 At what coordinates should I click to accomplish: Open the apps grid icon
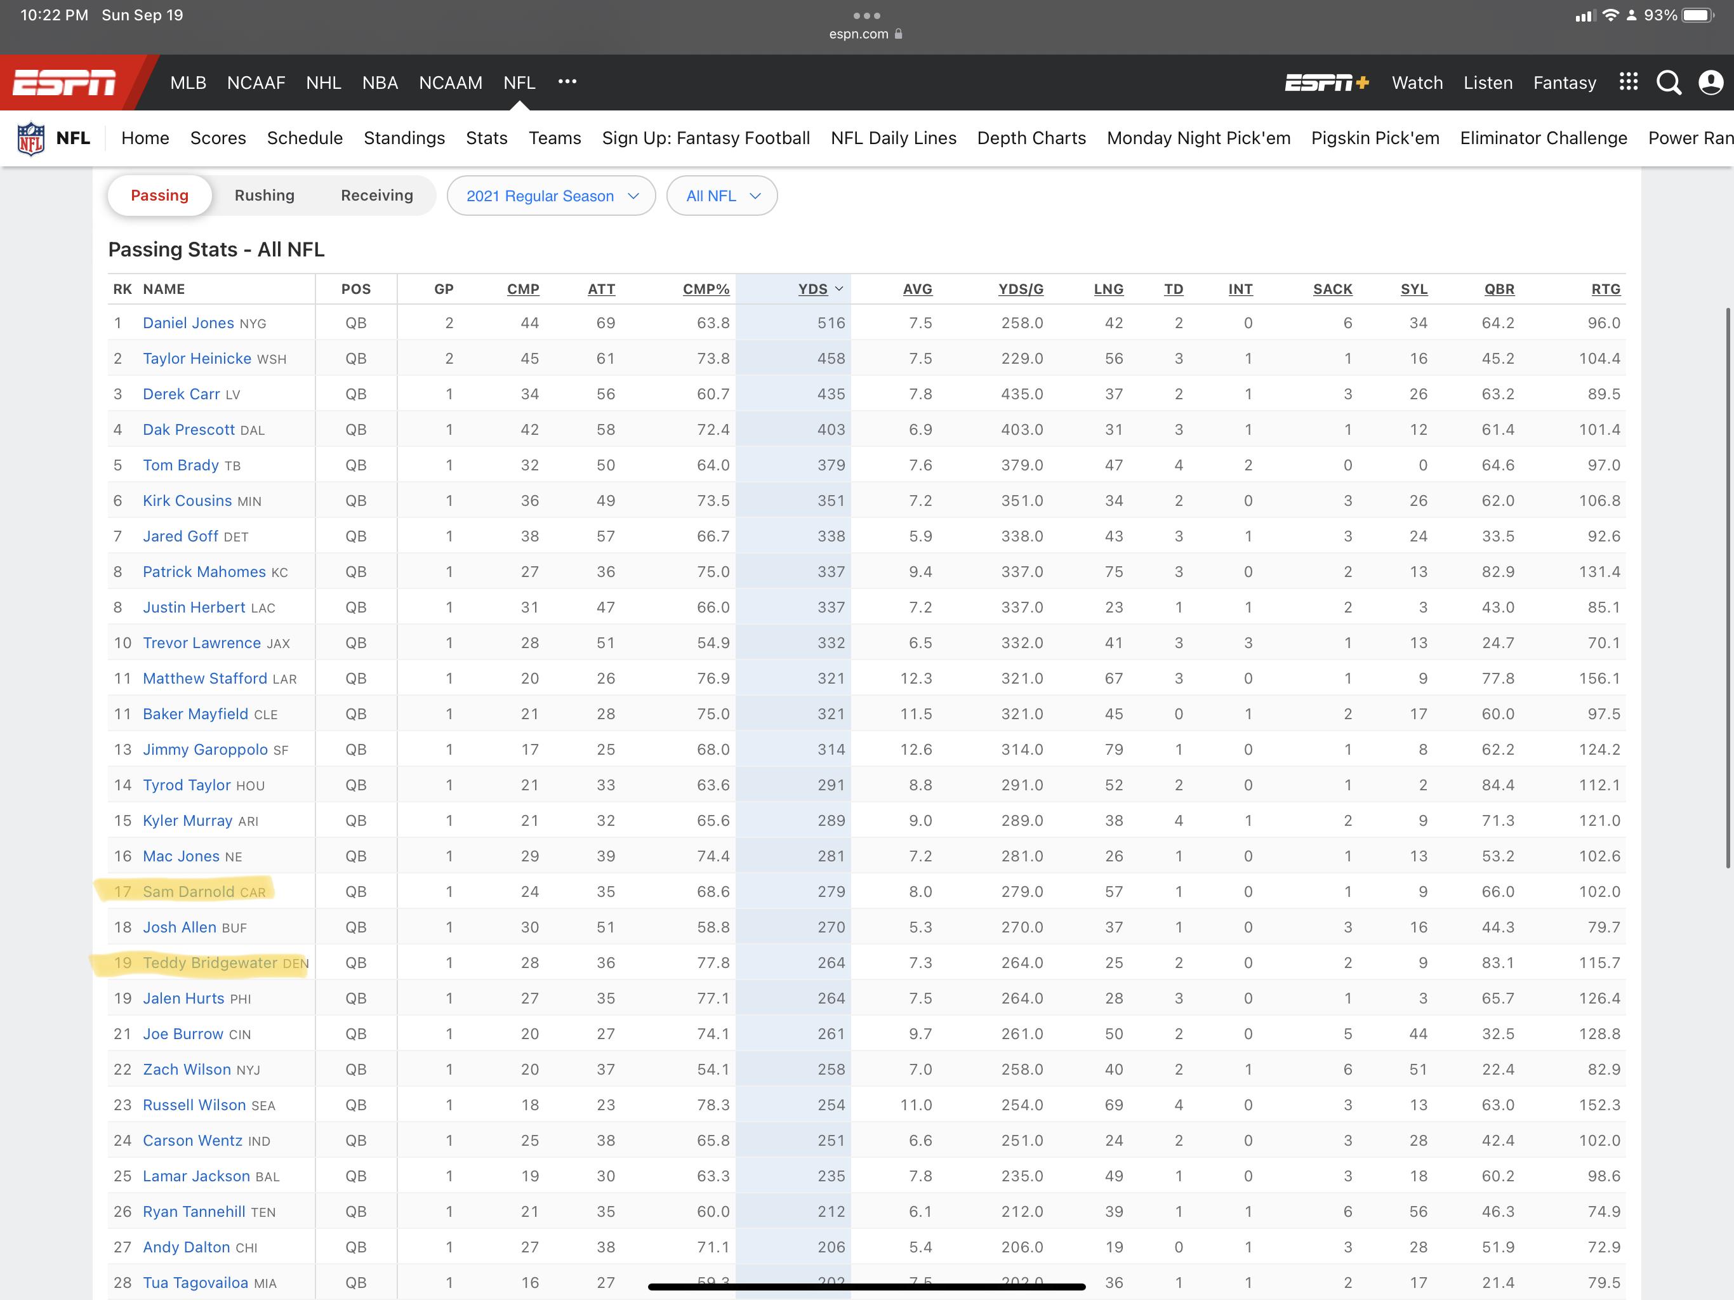point(1628,81)
